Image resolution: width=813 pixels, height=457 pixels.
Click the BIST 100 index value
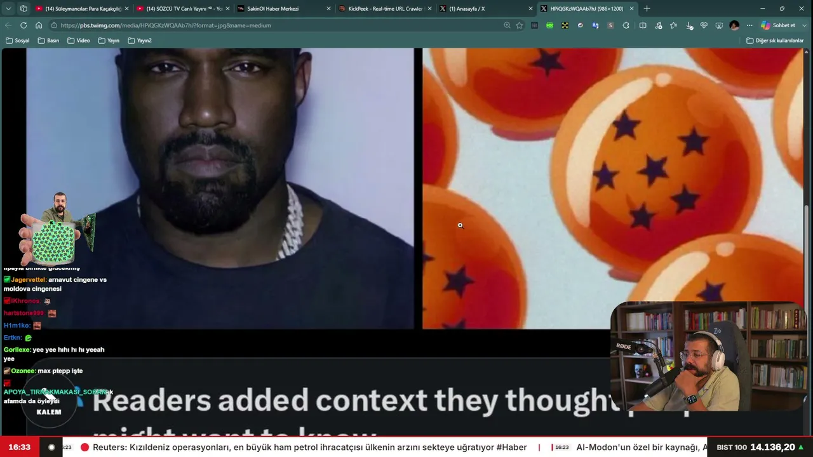[773, 447]
